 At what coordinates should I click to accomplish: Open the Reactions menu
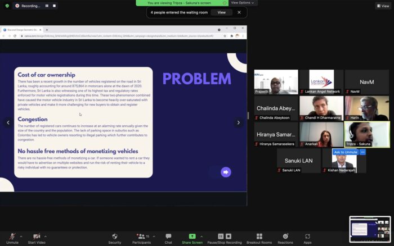(285, 237)
